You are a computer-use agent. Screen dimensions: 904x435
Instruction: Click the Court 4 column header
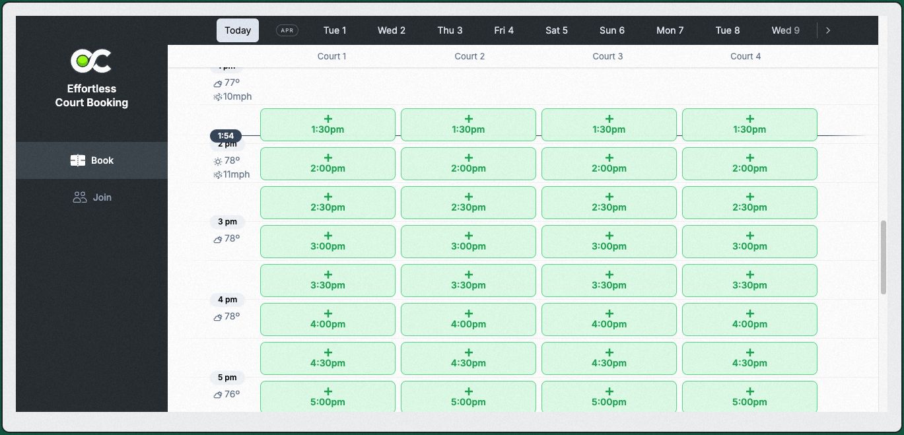pyautogui.click(x=746, y=56)
